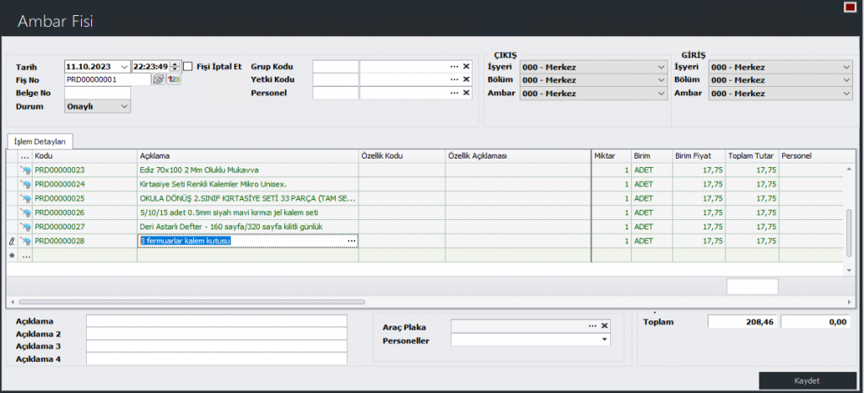The width and height of the screenshot is (864, 393).
Task: Open the ÇIKIŞ Ambar dropdown
Action: tap(661, 93)
